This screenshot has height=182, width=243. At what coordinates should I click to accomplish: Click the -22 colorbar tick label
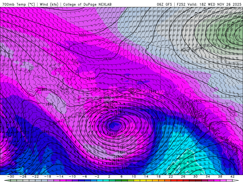[x=35, y=177]
